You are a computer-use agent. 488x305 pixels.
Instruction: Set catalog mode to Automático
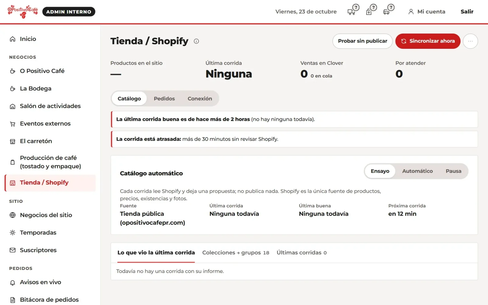(417, 171)
